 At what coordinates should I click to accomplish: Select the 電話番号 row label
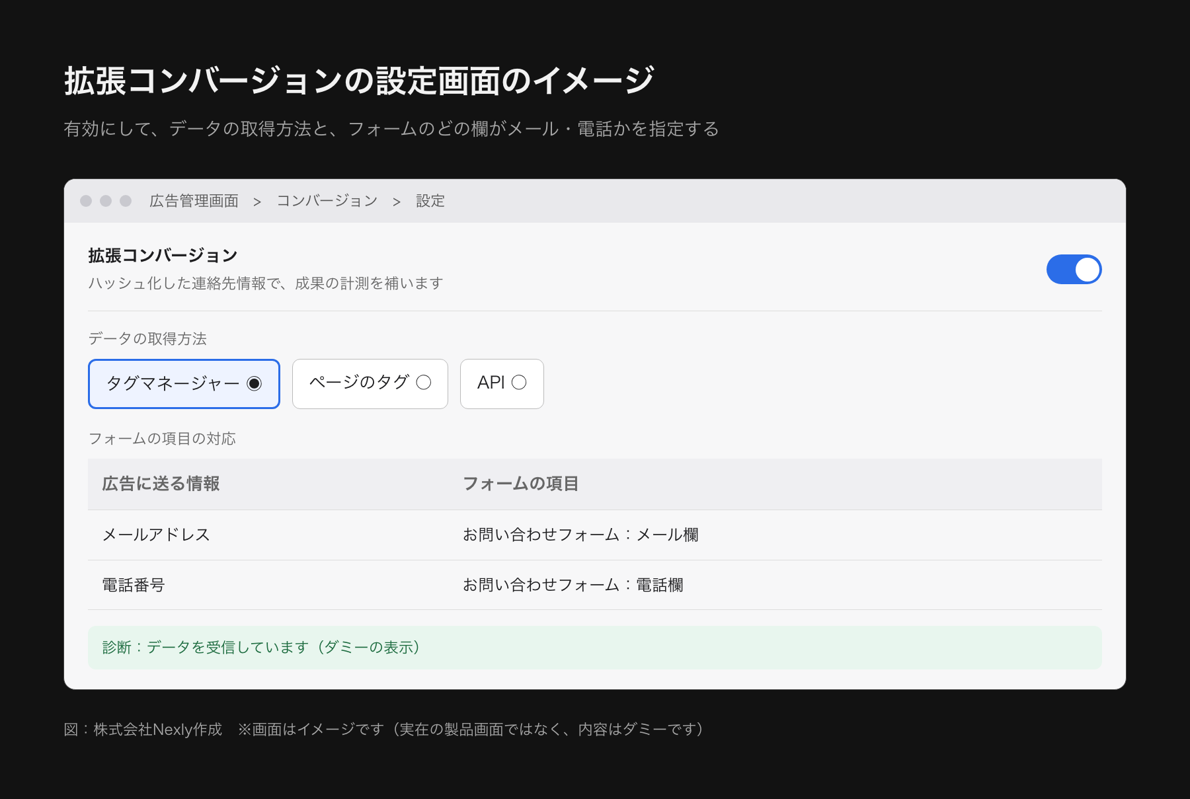(134, 585)
